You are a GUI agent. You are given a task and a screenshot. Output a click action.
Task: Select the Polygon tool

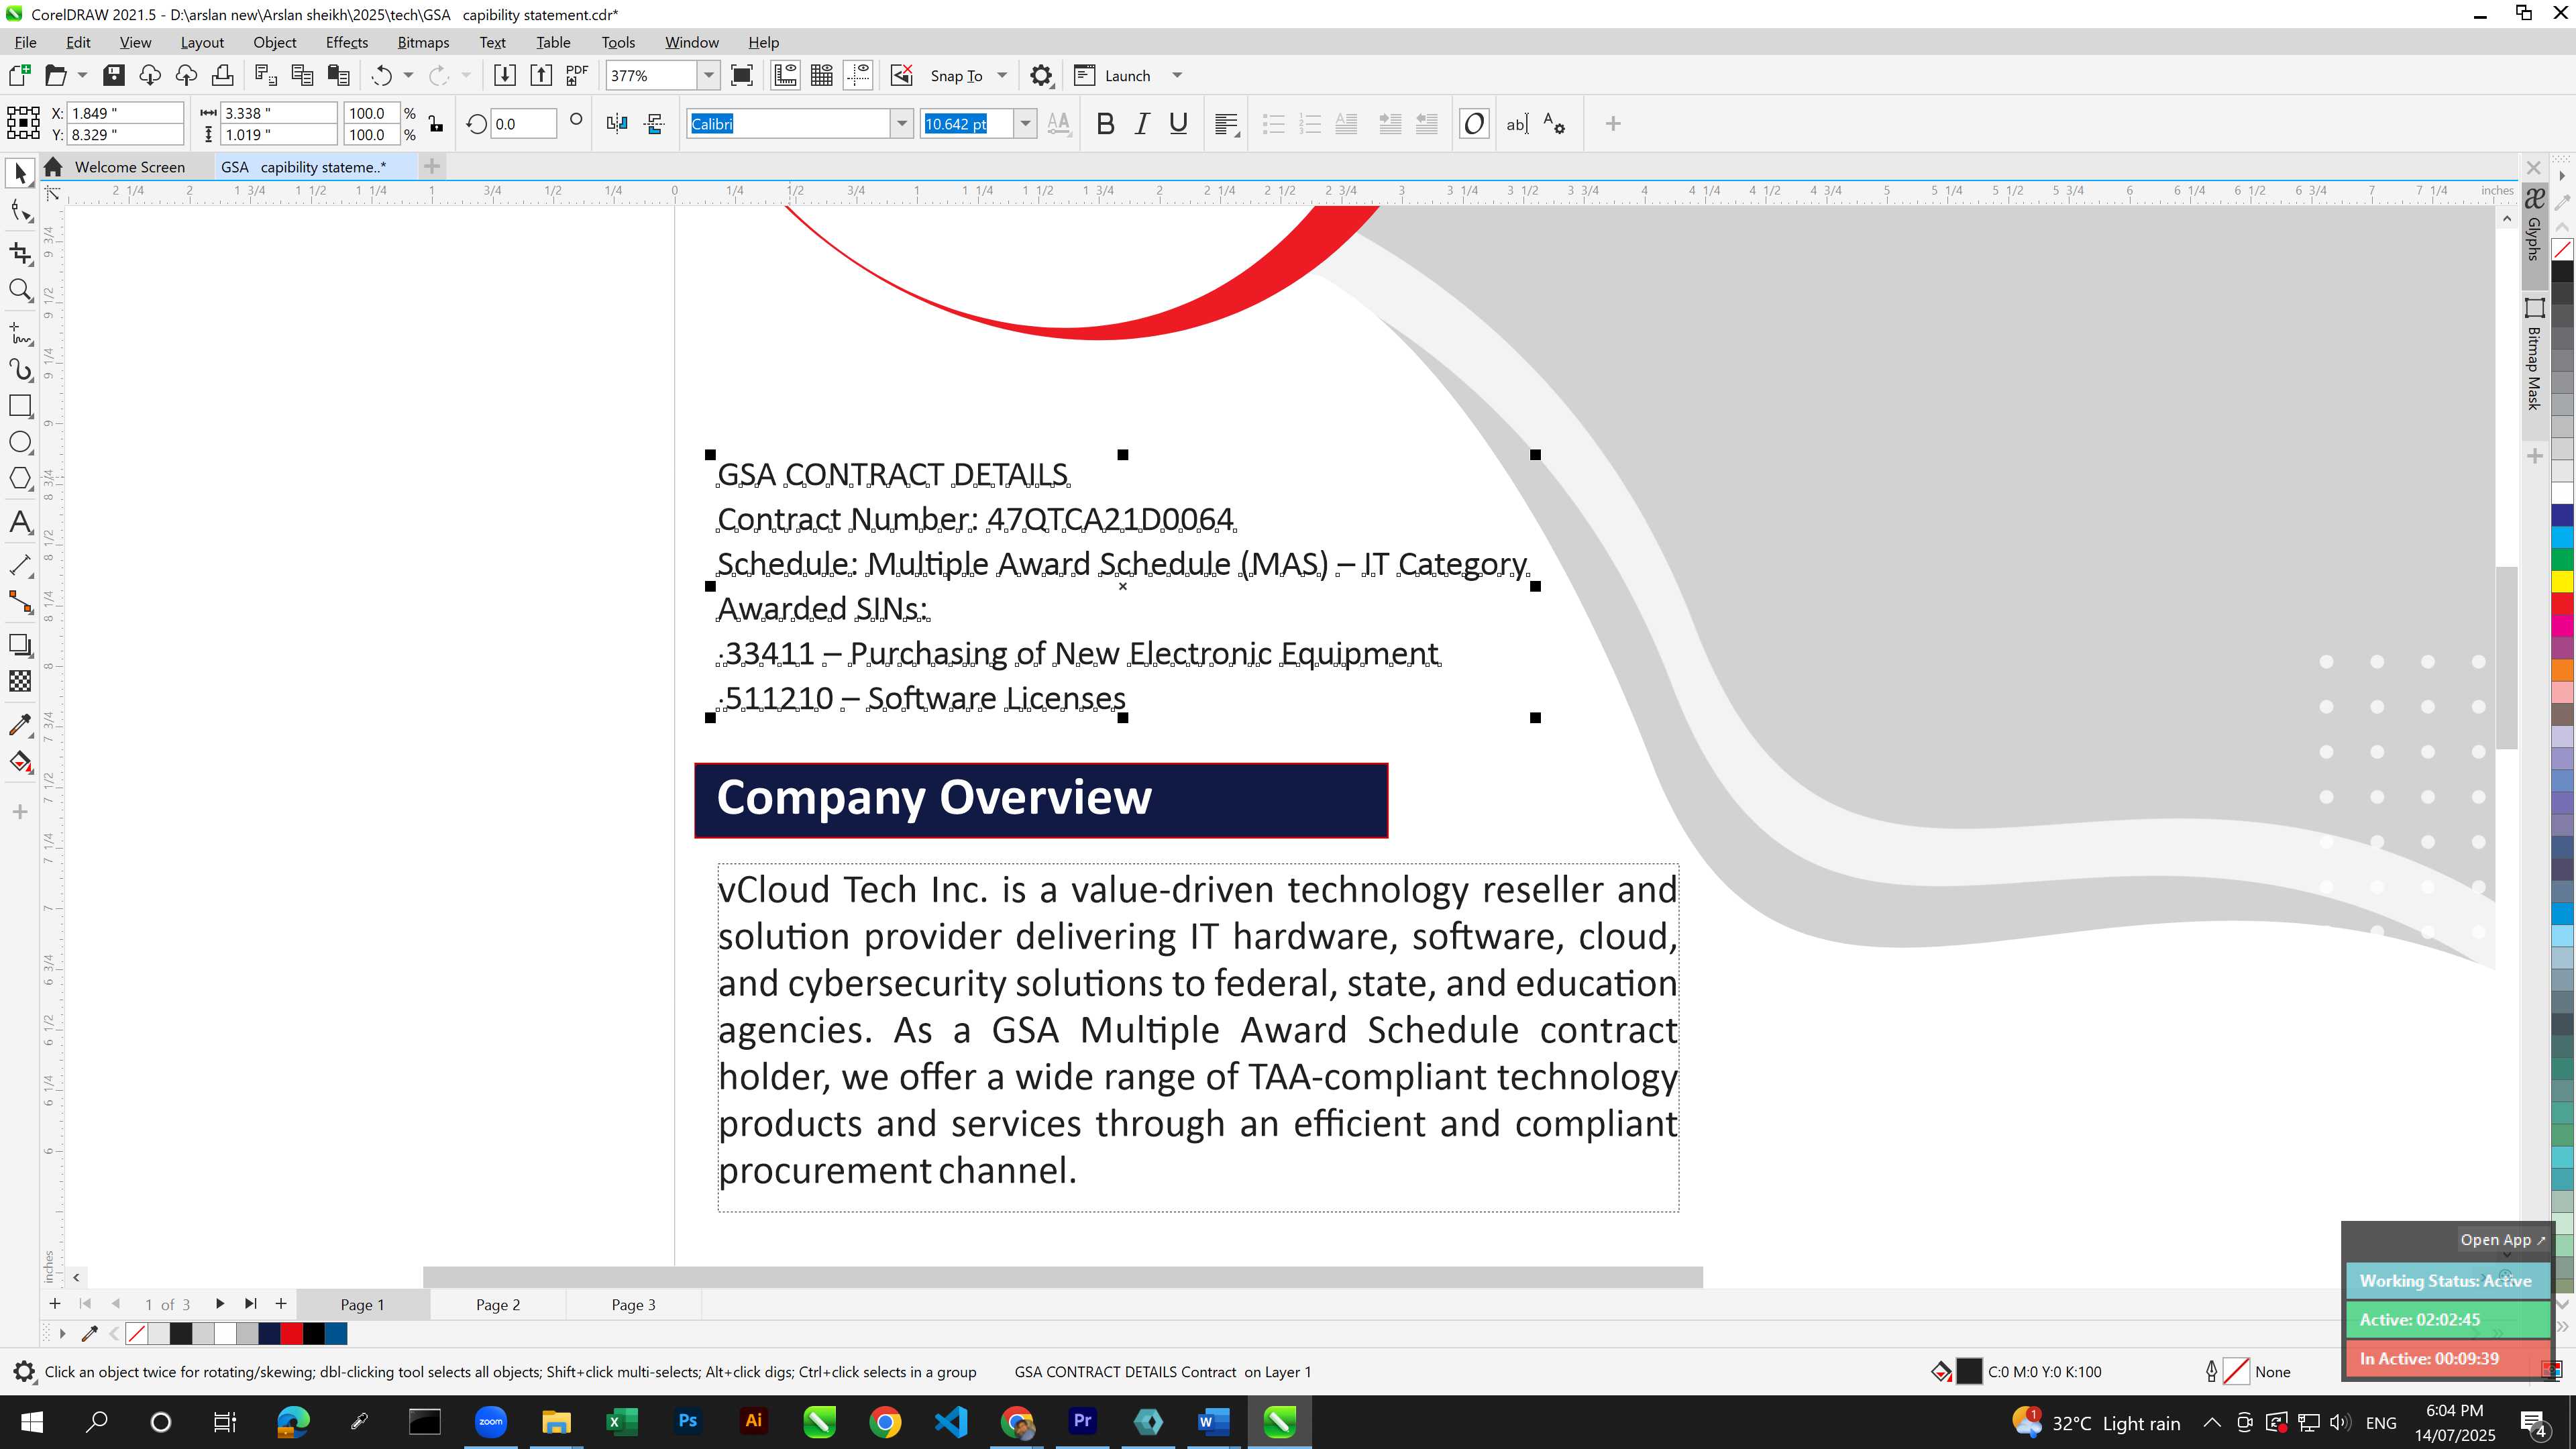pos(20,479)
